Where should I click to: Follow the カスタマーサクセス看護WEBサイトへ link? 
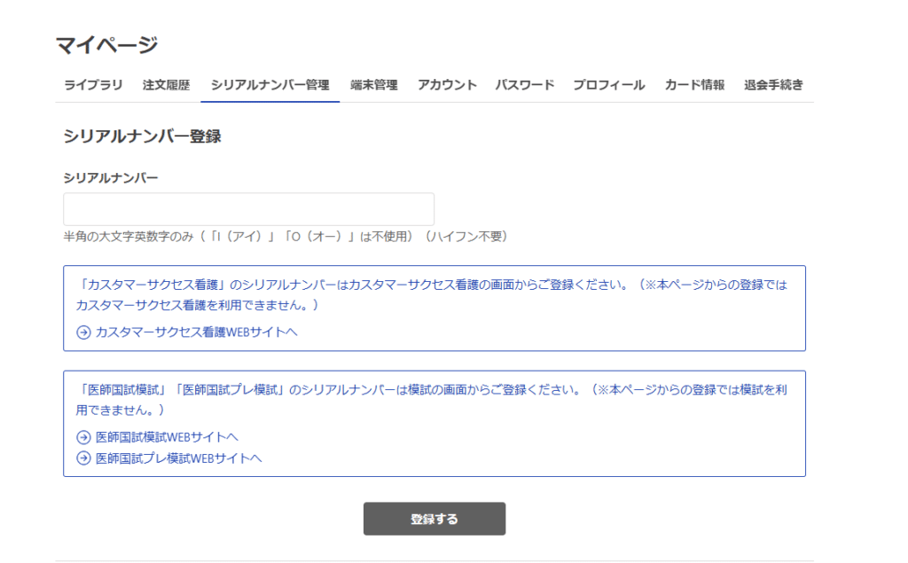196,332
